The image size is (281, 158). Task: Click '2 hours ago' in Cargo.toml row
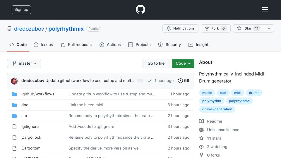[x=179, y=148]
